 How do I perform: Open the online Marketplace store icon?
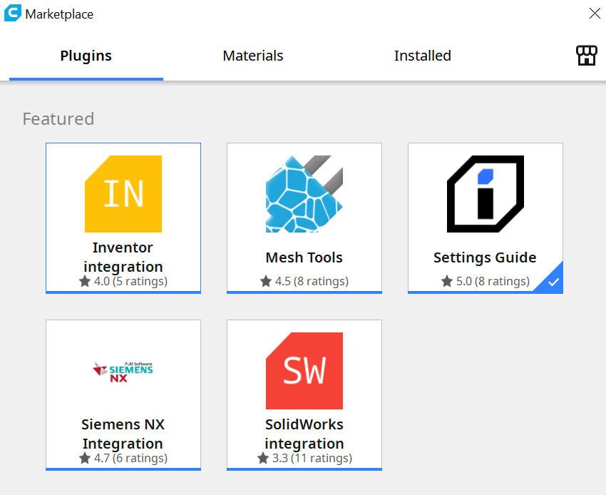pyautogui.click(x=586, y=56)
